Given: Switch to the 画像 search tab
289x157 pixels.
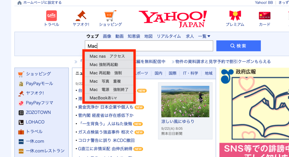Looking at the screenshot, I should 107,36.
